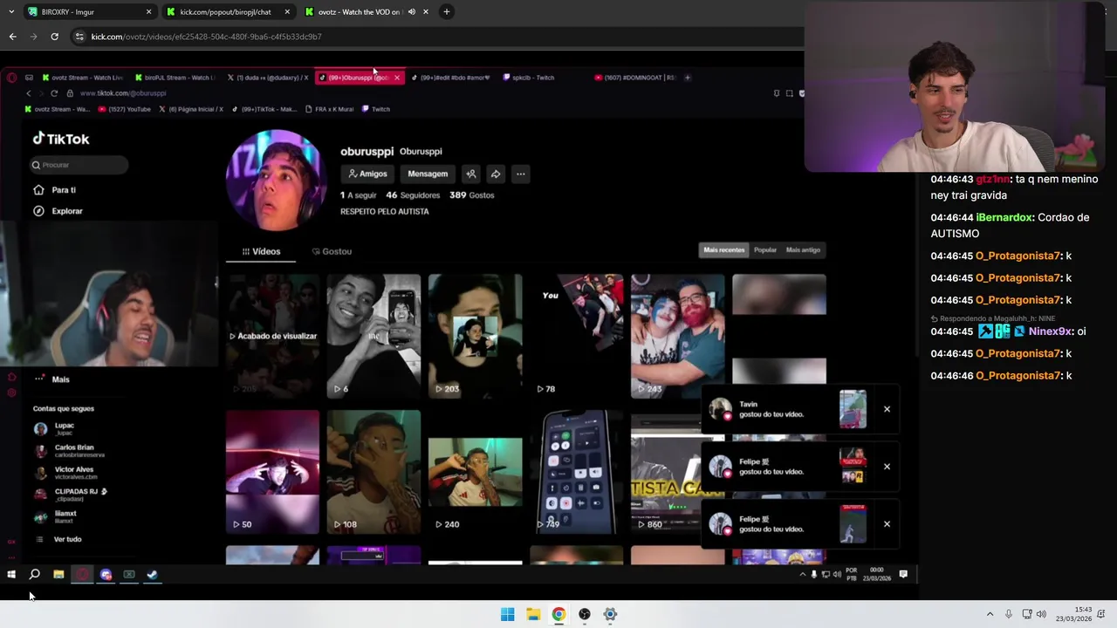
Task: Open followed account Victor Alves
Action: [65, 473]
